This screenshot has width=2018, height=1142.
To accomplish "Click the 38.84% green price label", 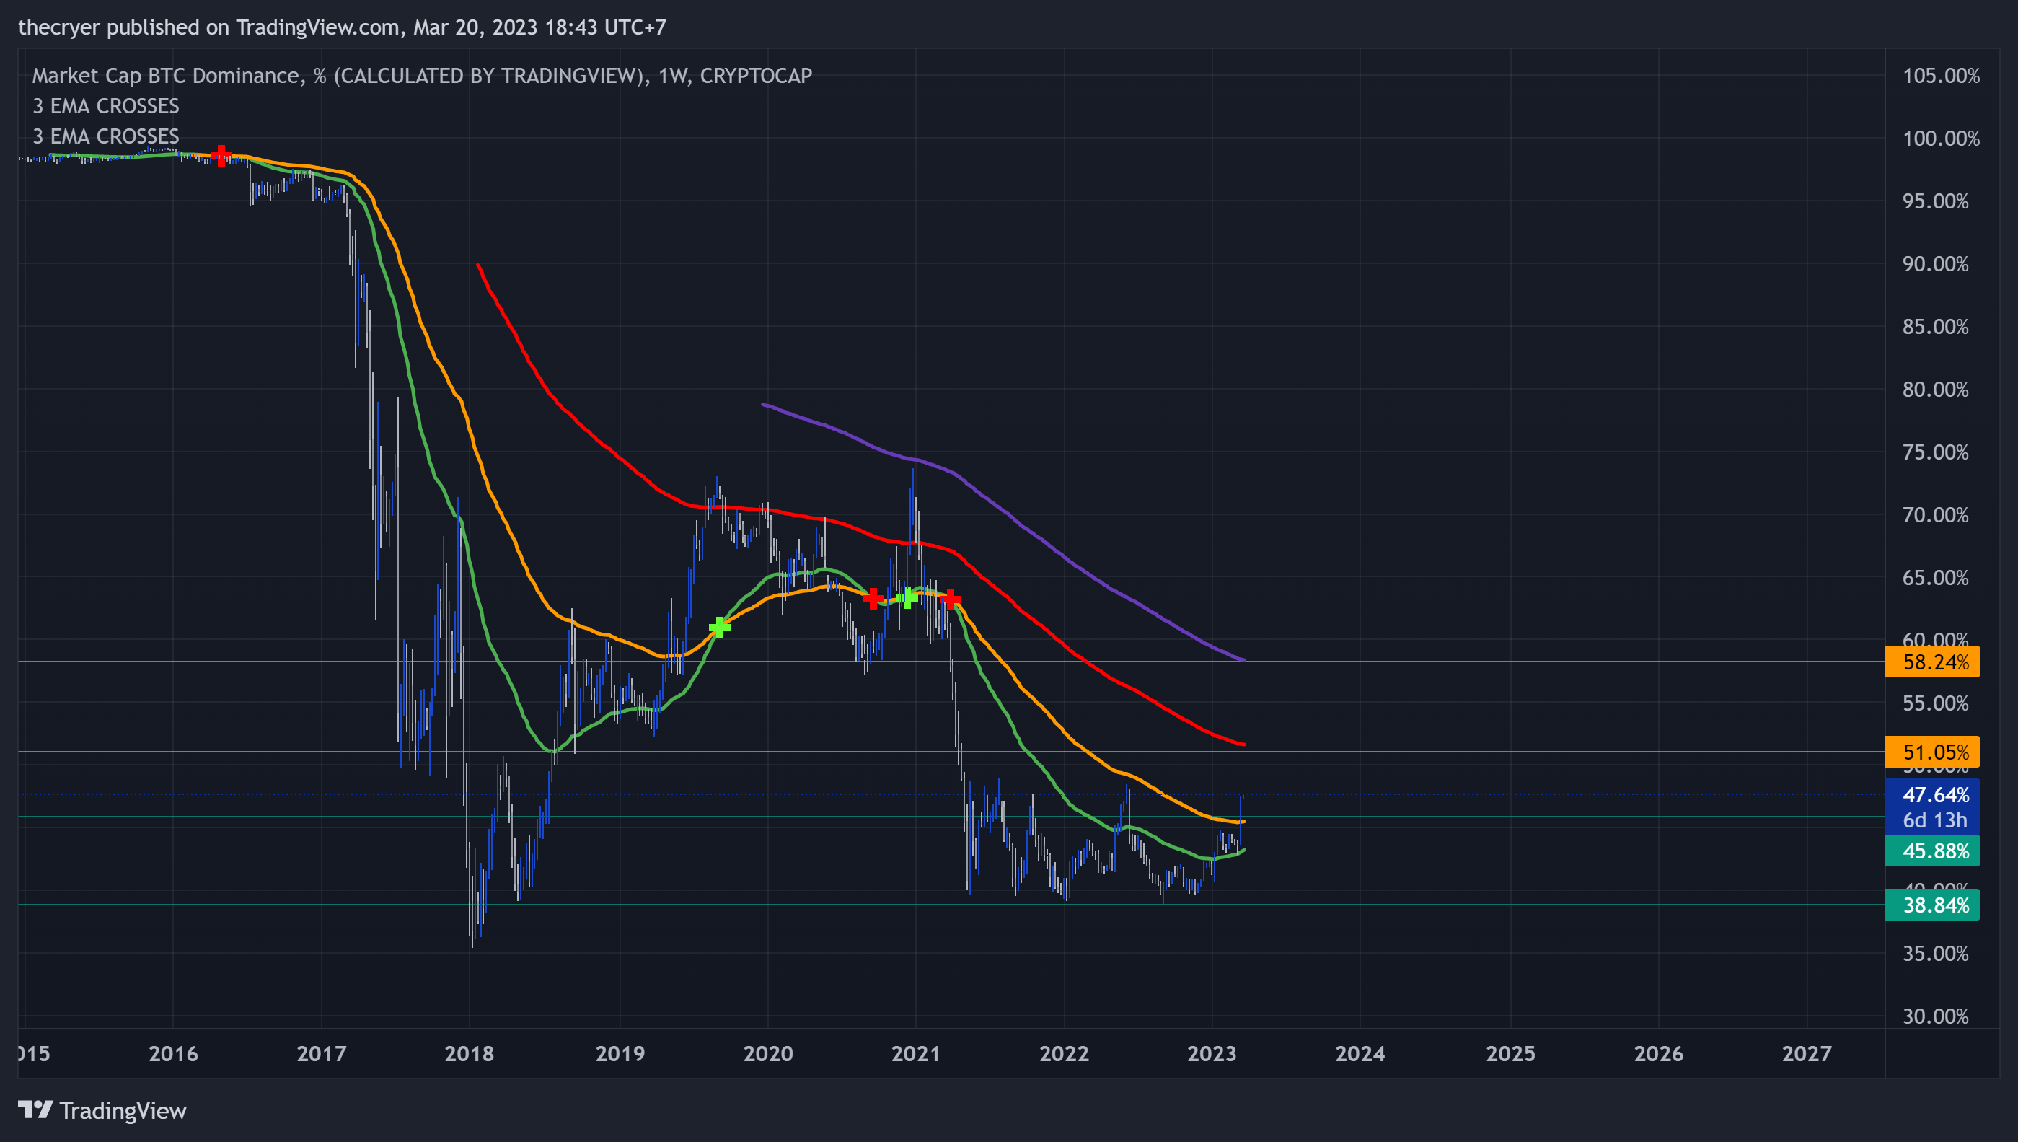I will (1933, 905).
